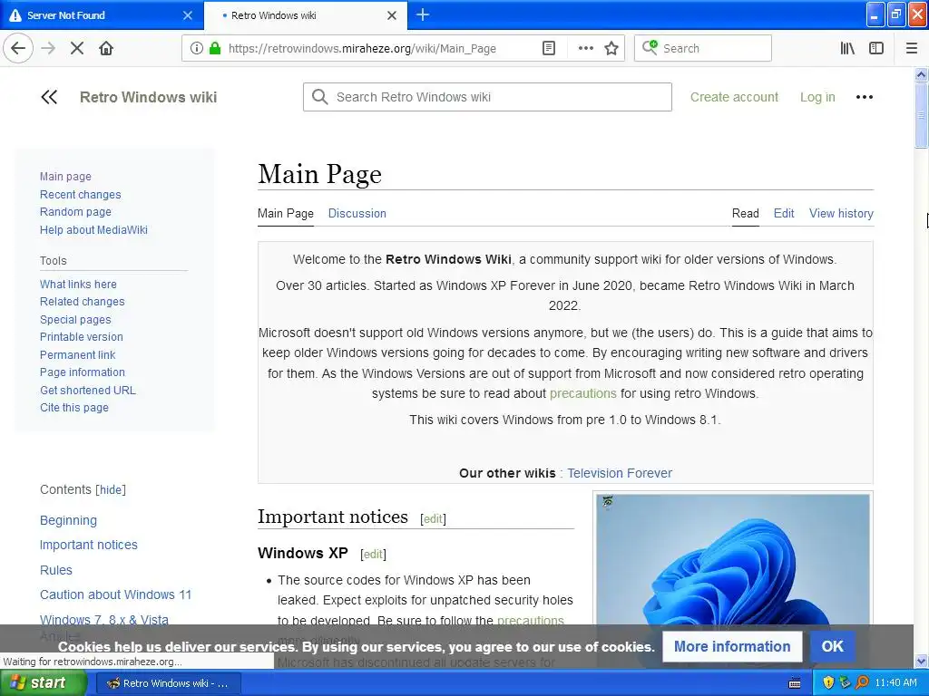The width and height of the screenshot is (929, 696).
Task: Open site information icon in address bar
Action: click(197, 48)
